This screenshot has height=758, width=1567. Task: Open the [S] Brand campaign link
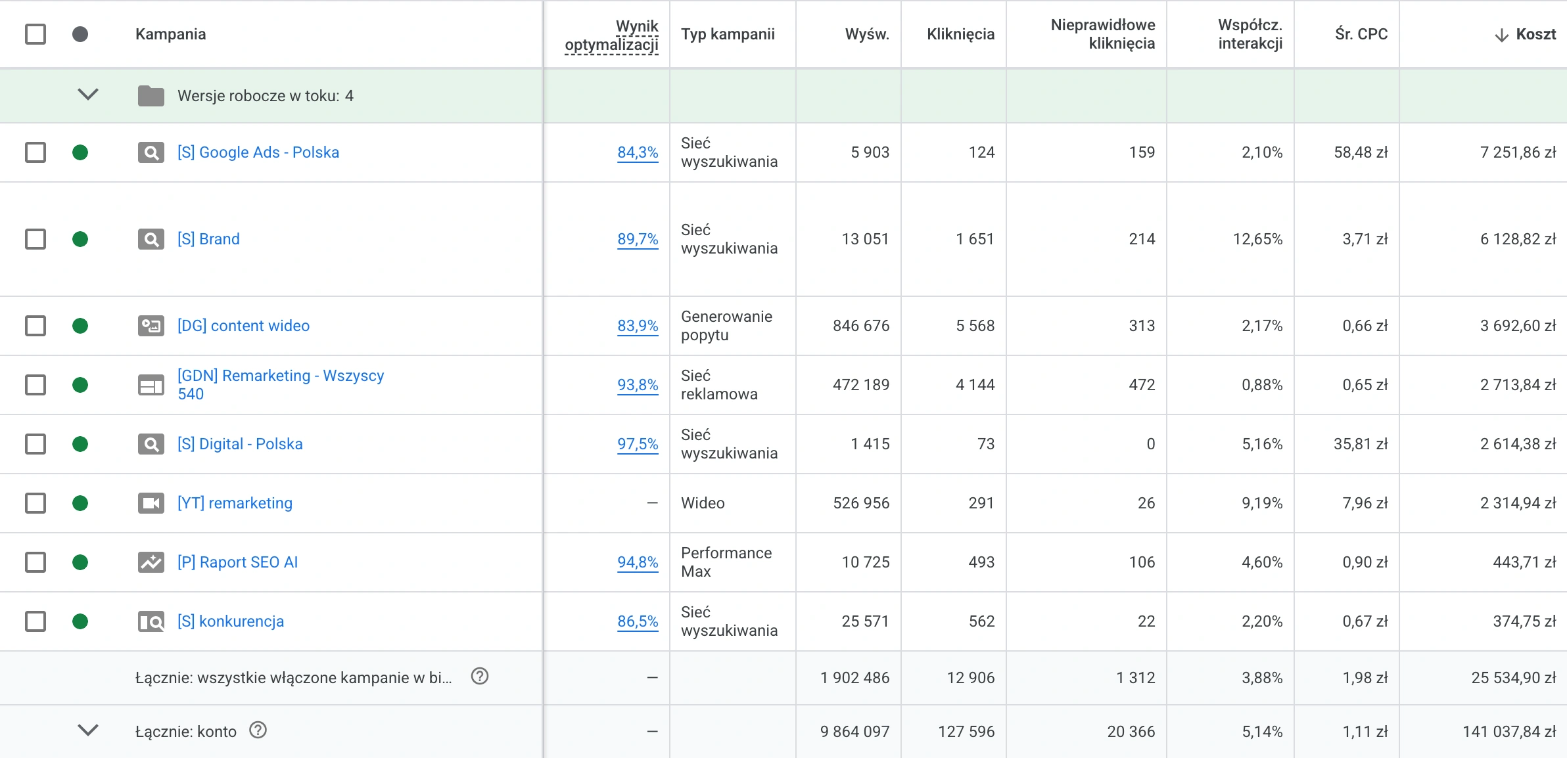(x=208, y=239)
